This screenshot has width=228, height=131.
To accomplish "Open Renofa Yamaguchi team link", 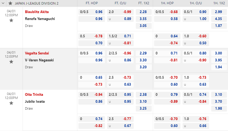I will coord(40,19).
